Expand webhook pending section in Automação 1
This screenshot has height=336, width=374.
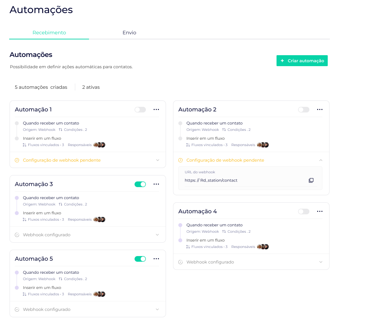[x=158, y=160]
